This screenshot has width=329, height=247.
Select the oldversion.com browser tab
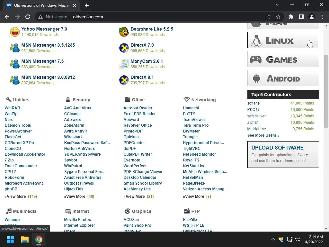click(41, 5)
